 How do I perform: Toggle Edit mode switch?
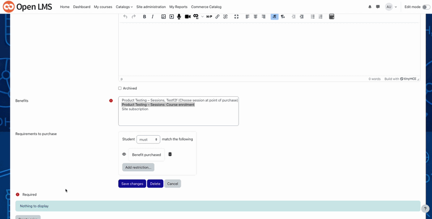426,7
